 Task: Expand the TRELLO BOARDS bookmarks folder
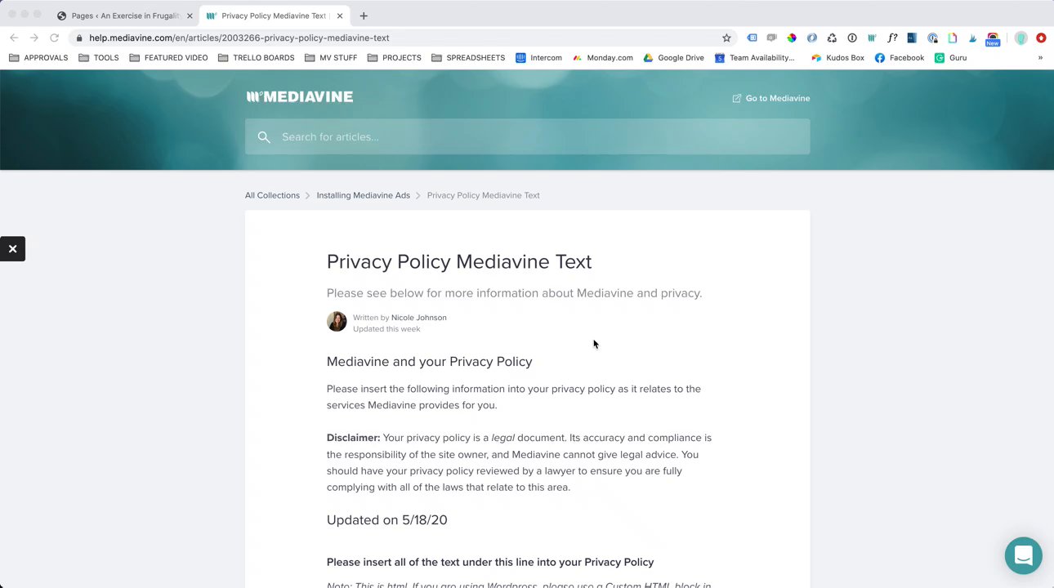pos(256,58)
